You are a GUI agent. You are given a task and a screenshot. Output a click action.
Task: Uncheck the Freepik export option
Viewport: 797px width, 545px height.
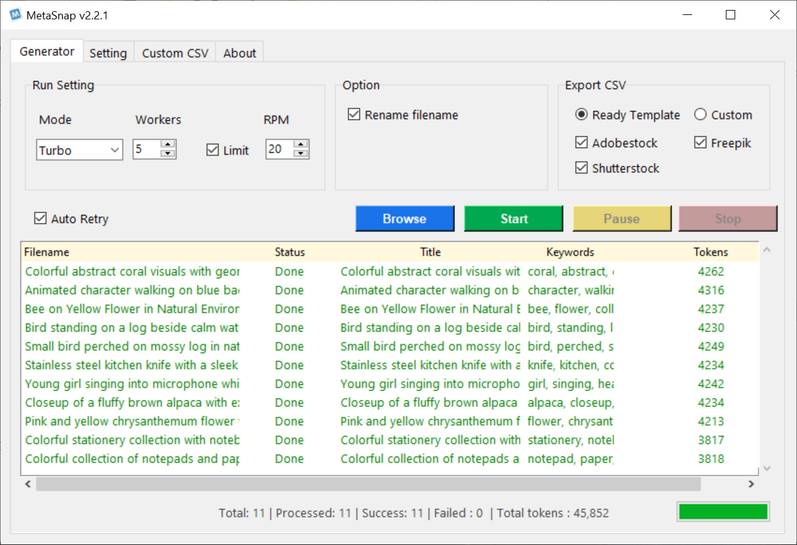[x=700, y=143]
